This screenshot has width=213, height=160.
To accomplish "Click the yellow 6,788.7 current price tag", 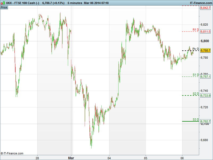I will click(x=205, y=50).
